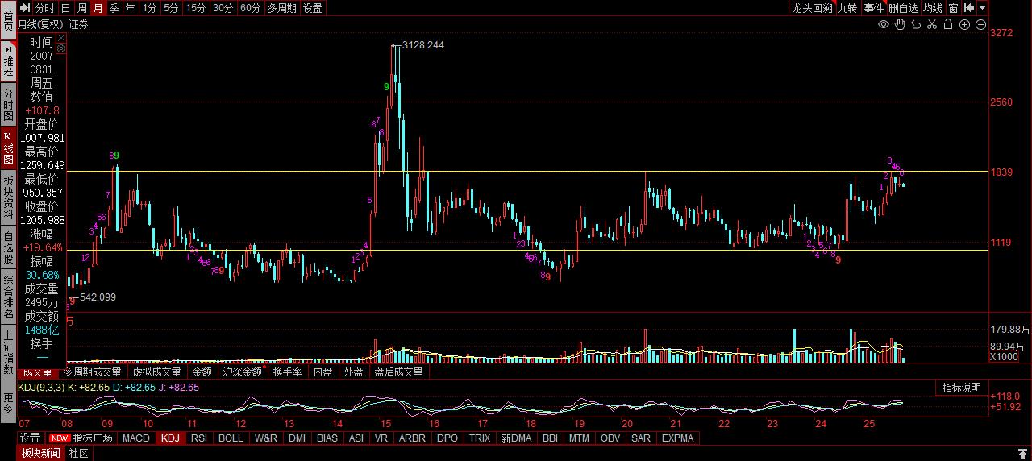Switch to 5分 minute chart

pyautogui.click(x=171, y=8)
